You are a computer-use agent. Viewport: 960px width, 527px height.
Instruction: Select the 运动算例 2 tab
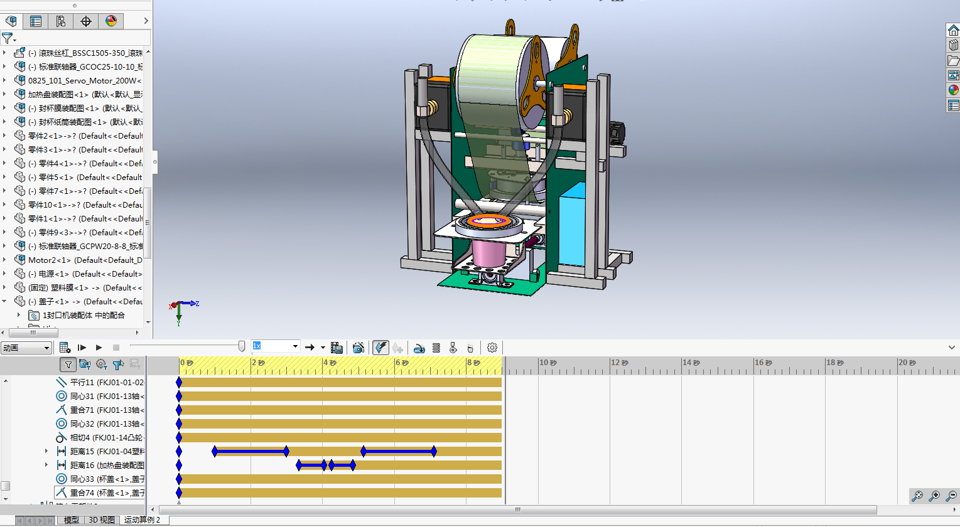(142, 520)
